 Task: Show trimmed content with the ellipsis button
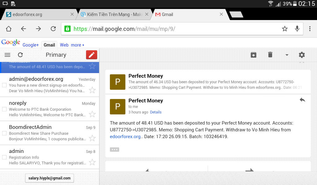[114, 149]
